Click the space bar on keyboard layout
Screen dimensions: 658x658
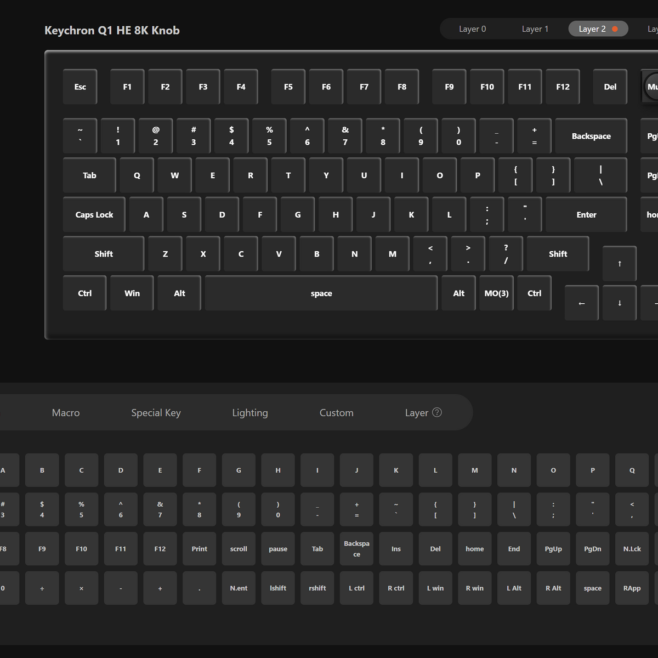coord(321,293)
